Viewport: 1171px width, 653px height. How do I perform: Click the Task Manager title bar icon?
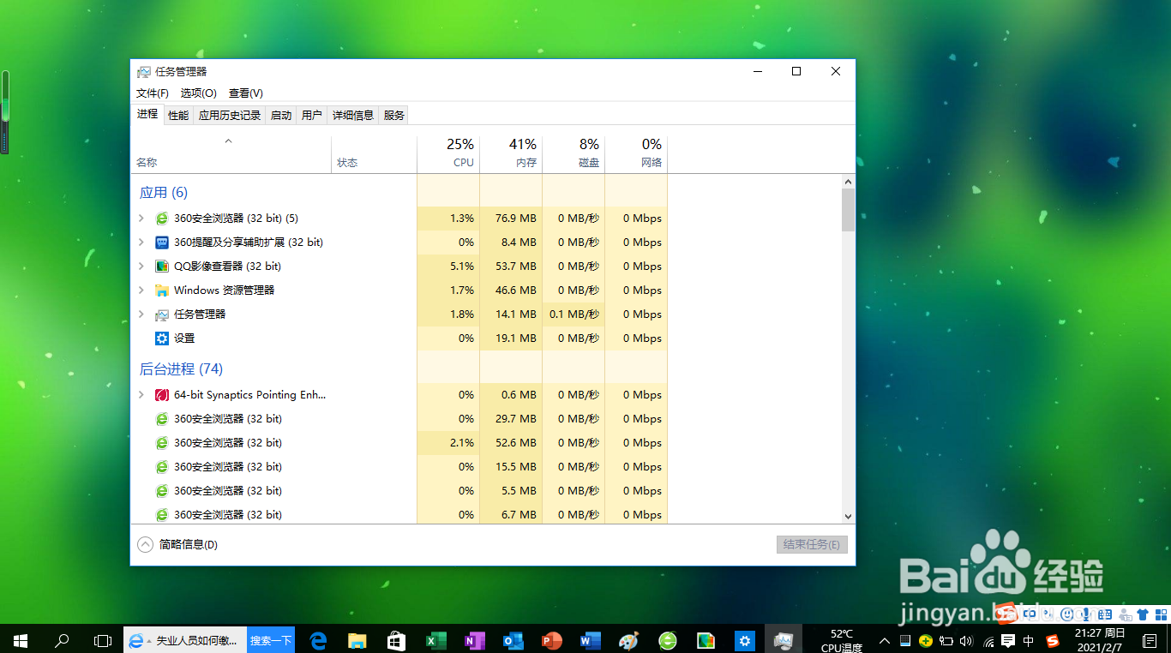tap(144, 72)
